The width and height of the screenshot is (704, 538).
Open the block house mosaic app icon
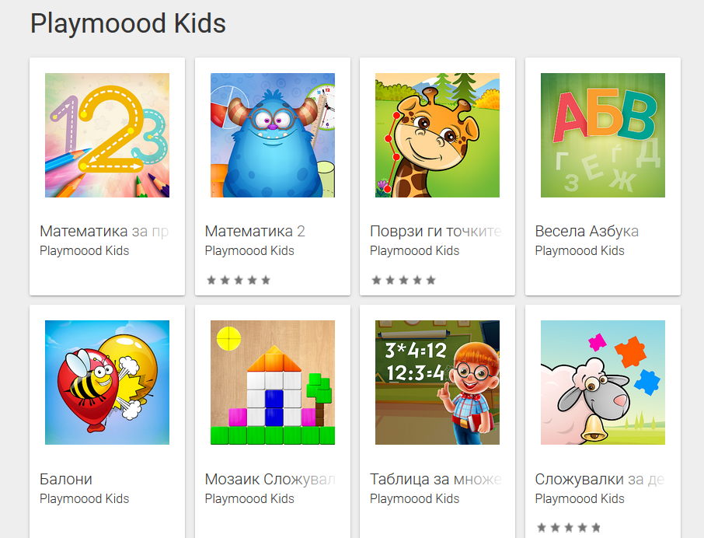(273, 383)
